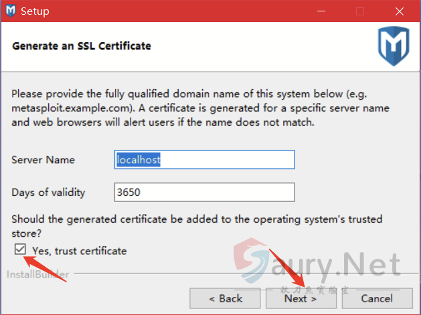Go back with the Back button
Screen dimensions: 421x315
click(x=225, y=298)
